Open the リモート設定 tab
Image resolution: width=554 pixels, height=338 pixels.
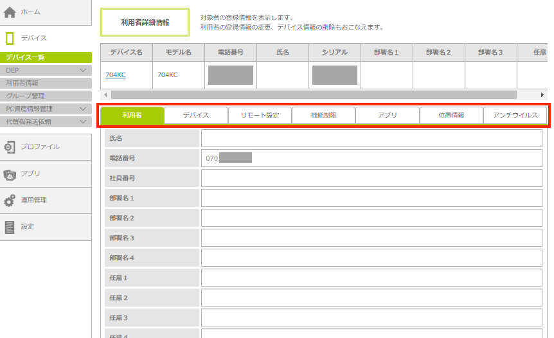pyautogui.click(x=260, y=116)
